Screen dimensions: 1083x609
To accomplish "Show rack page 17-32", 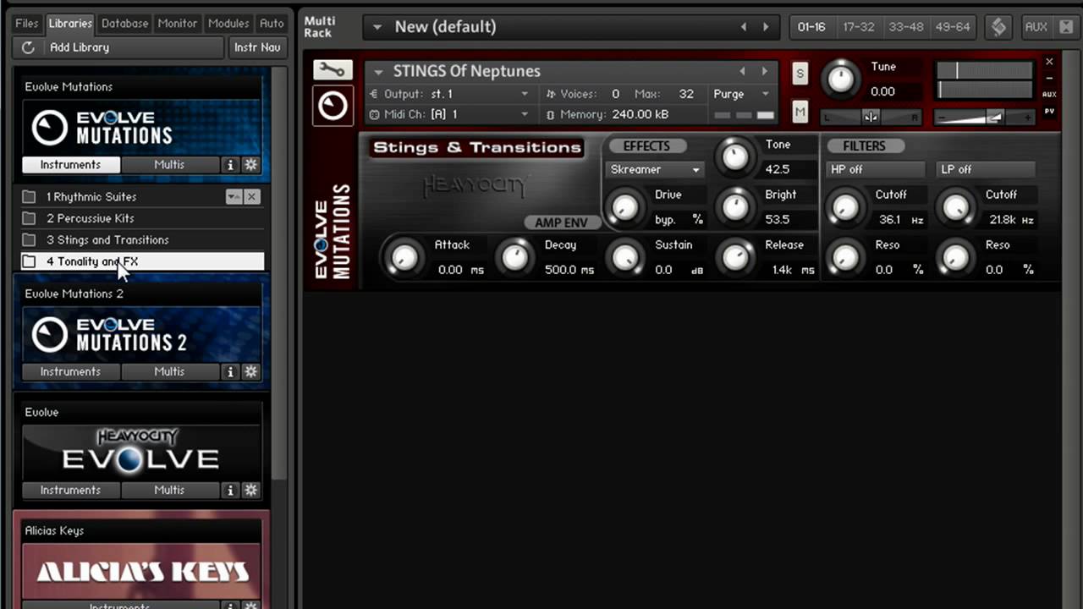I will click(x=859, y=27).
